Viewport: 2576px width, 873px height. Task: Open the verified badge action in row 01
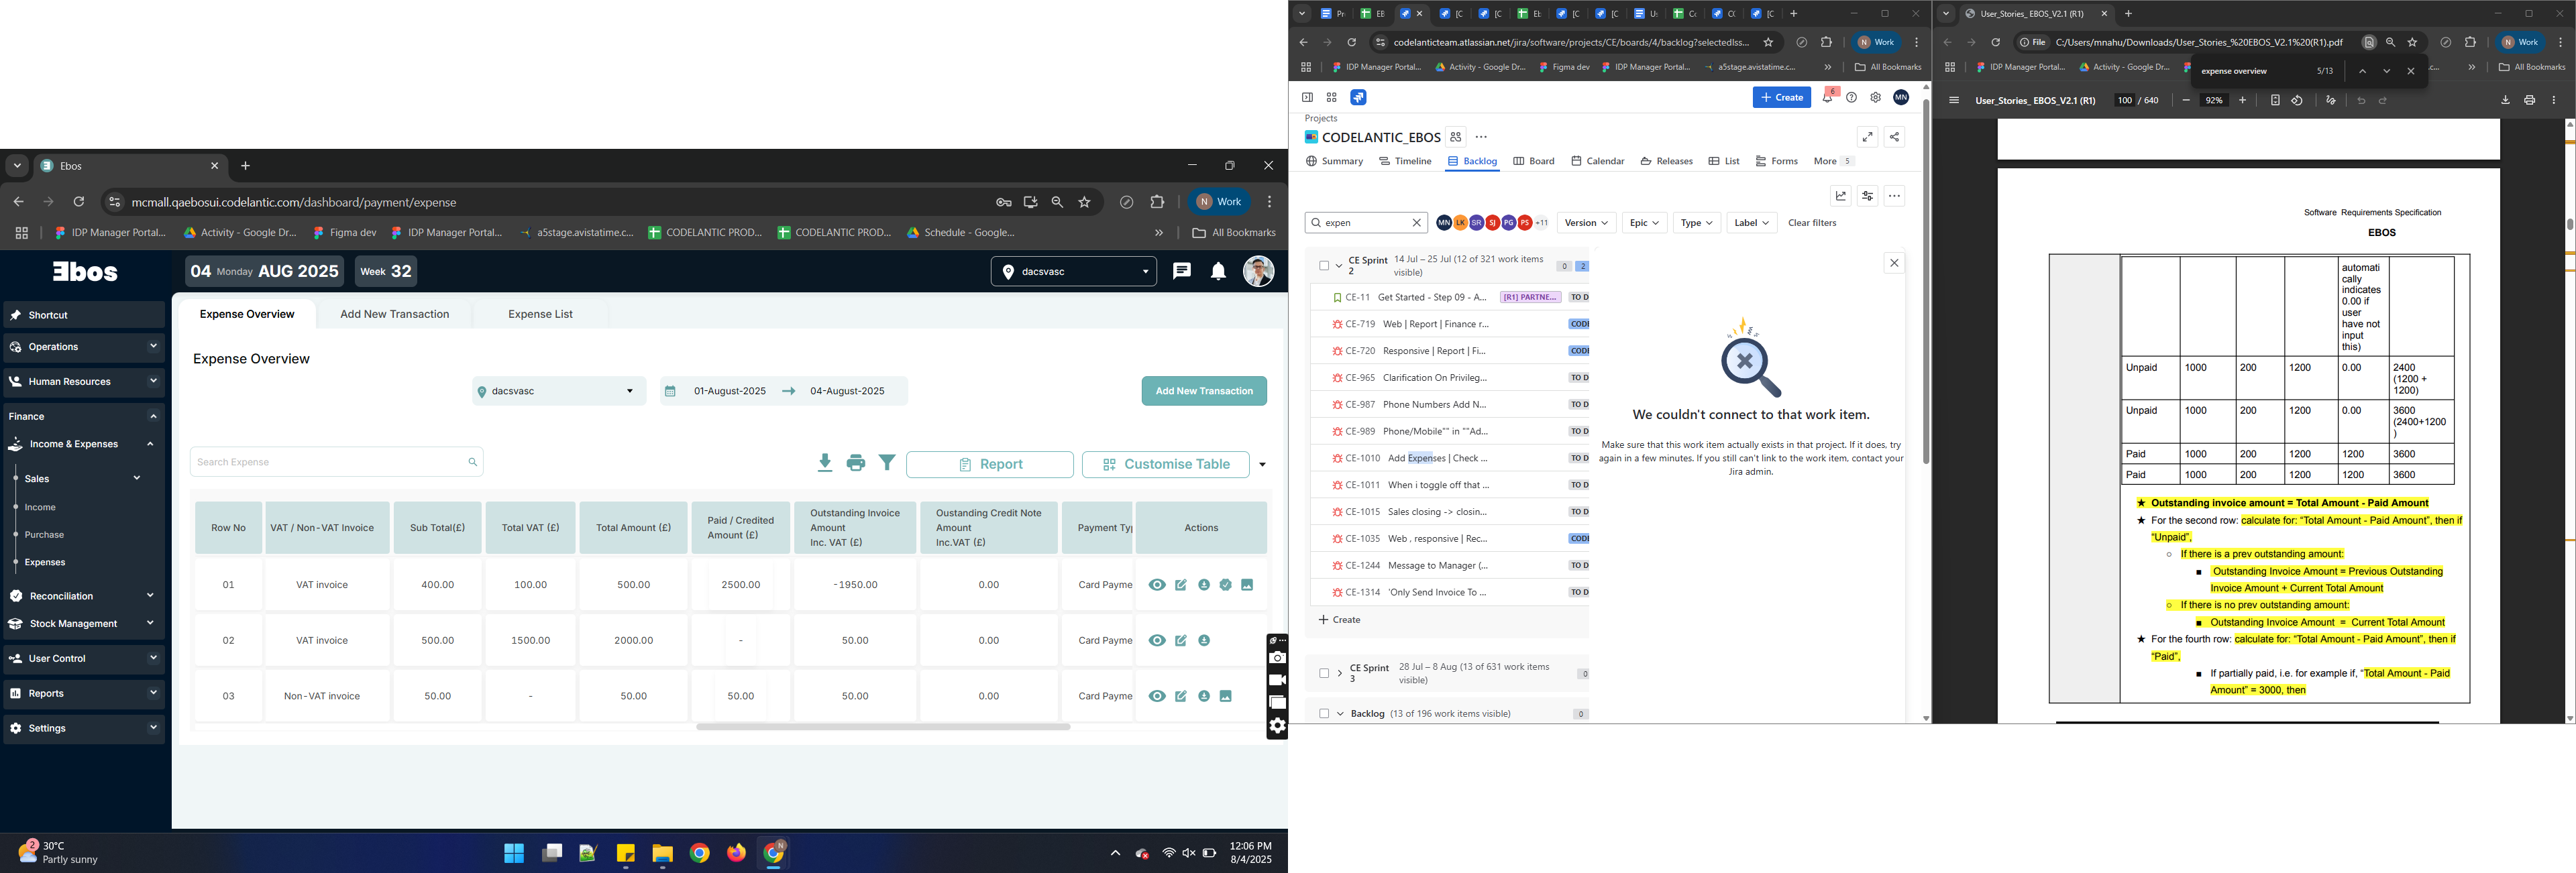1225,585
